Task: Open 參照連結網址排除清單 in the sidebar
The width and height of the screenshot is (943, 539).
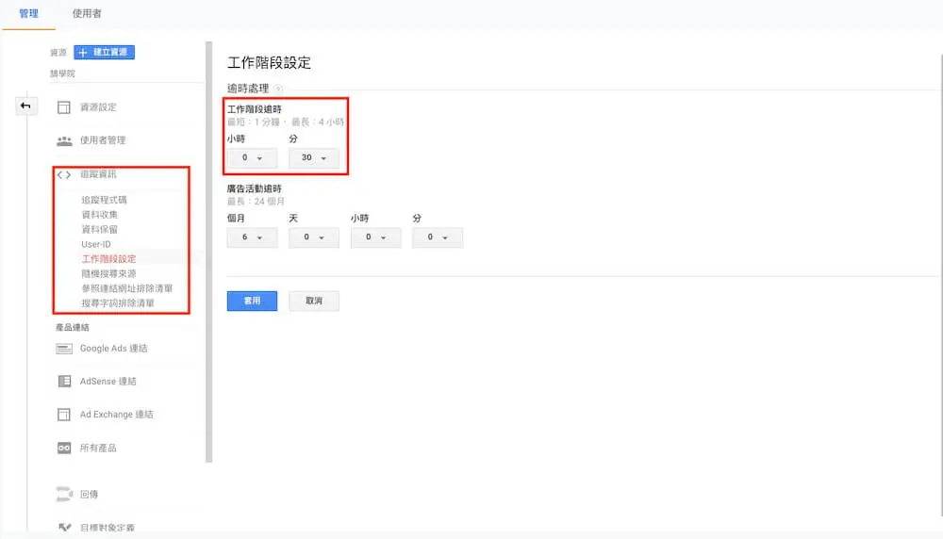Action: 127,288
